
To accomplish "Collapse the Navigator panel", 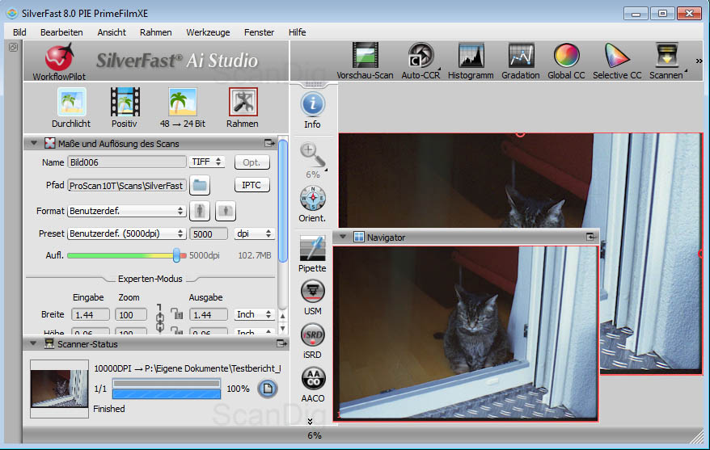I will click(x=343, y=237).
